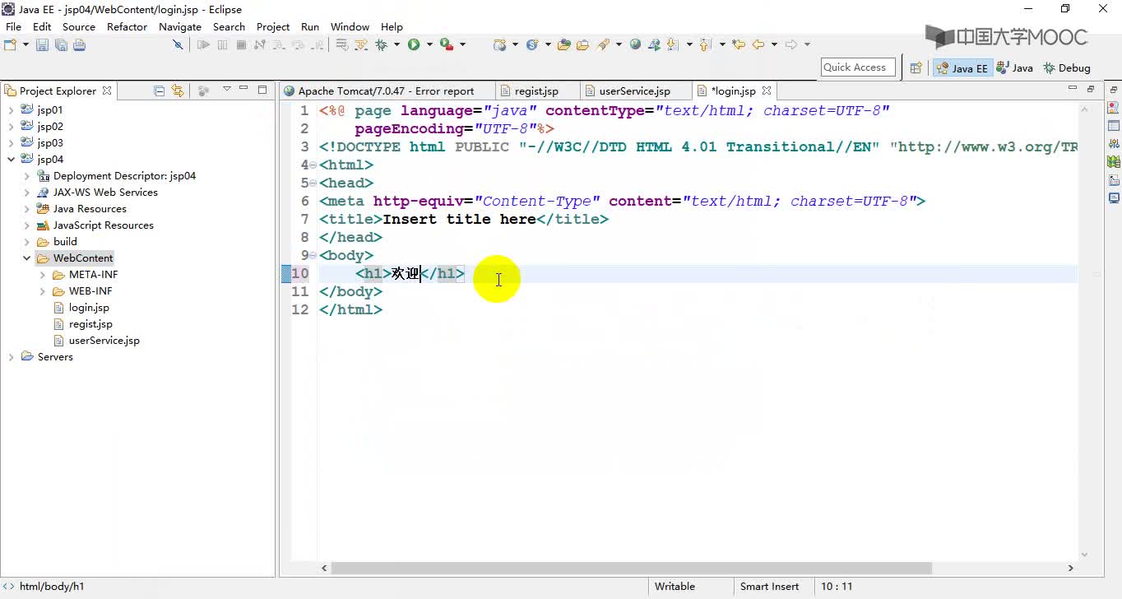The height and width of the screenshot is (599, 1122).
Task: Click the Save All toolbar icon
Action: tap(61, 44)
